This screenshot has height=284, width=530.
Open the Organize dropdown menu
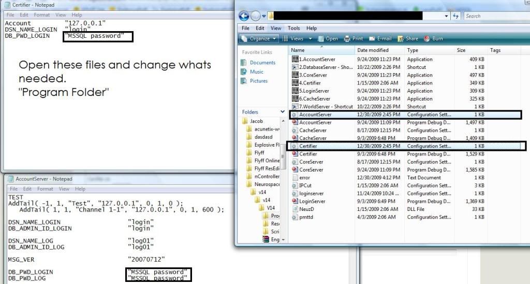(259, 39)
